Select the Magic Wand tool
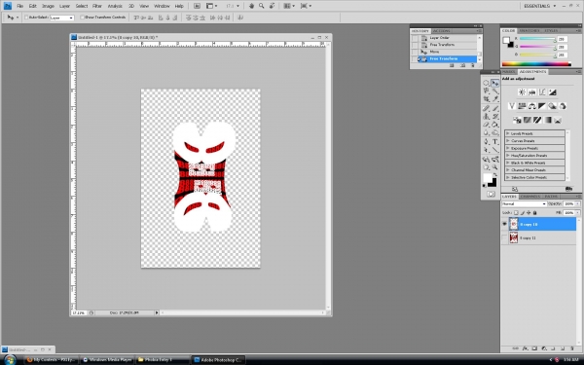Viewport: 584px width, 365px height. tap(495, 91)
